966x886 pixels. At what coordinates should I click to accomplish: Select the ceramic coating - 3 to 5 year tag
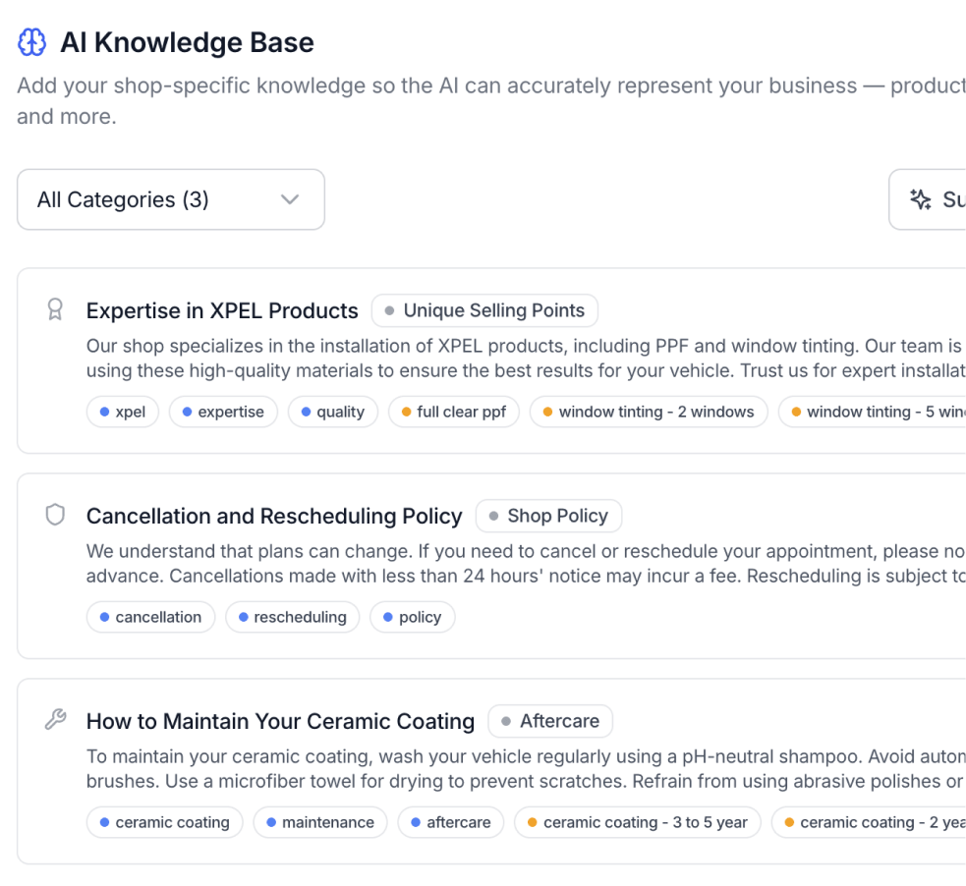[638, 822]
